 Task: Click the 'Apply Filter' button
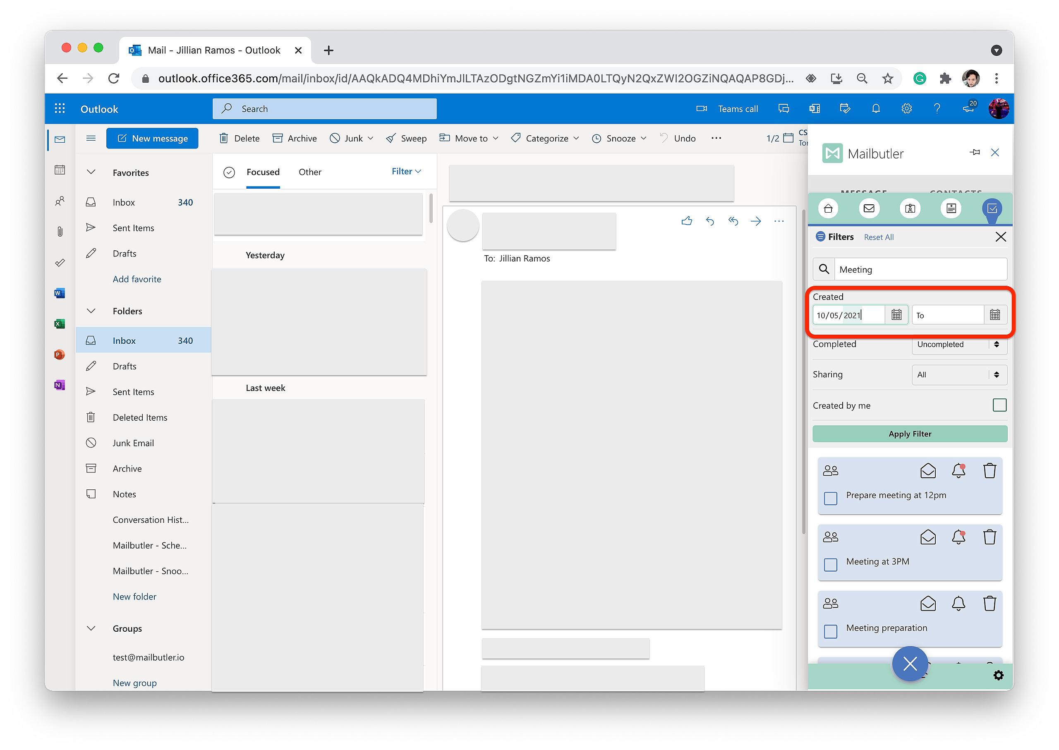tap(909, 434)
